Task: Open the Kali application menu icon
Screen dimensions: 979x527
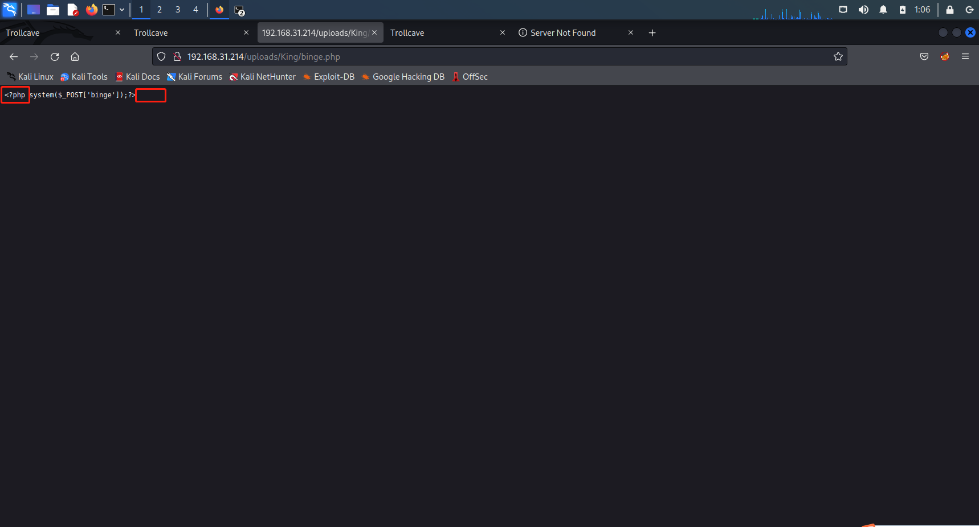Action: tap(10, 9)
